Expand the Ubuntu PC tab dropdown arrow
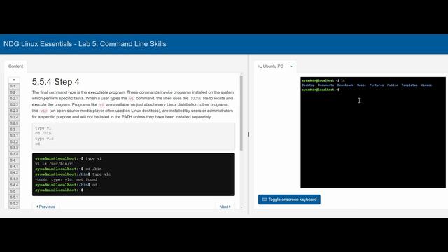This screenshot has height=252, width=448. pos(291,66)
